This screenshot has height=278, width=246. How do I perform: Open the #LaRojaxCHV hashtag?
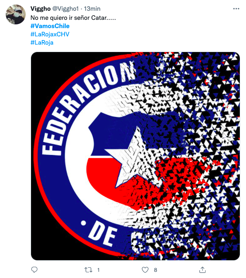[50, 34]
